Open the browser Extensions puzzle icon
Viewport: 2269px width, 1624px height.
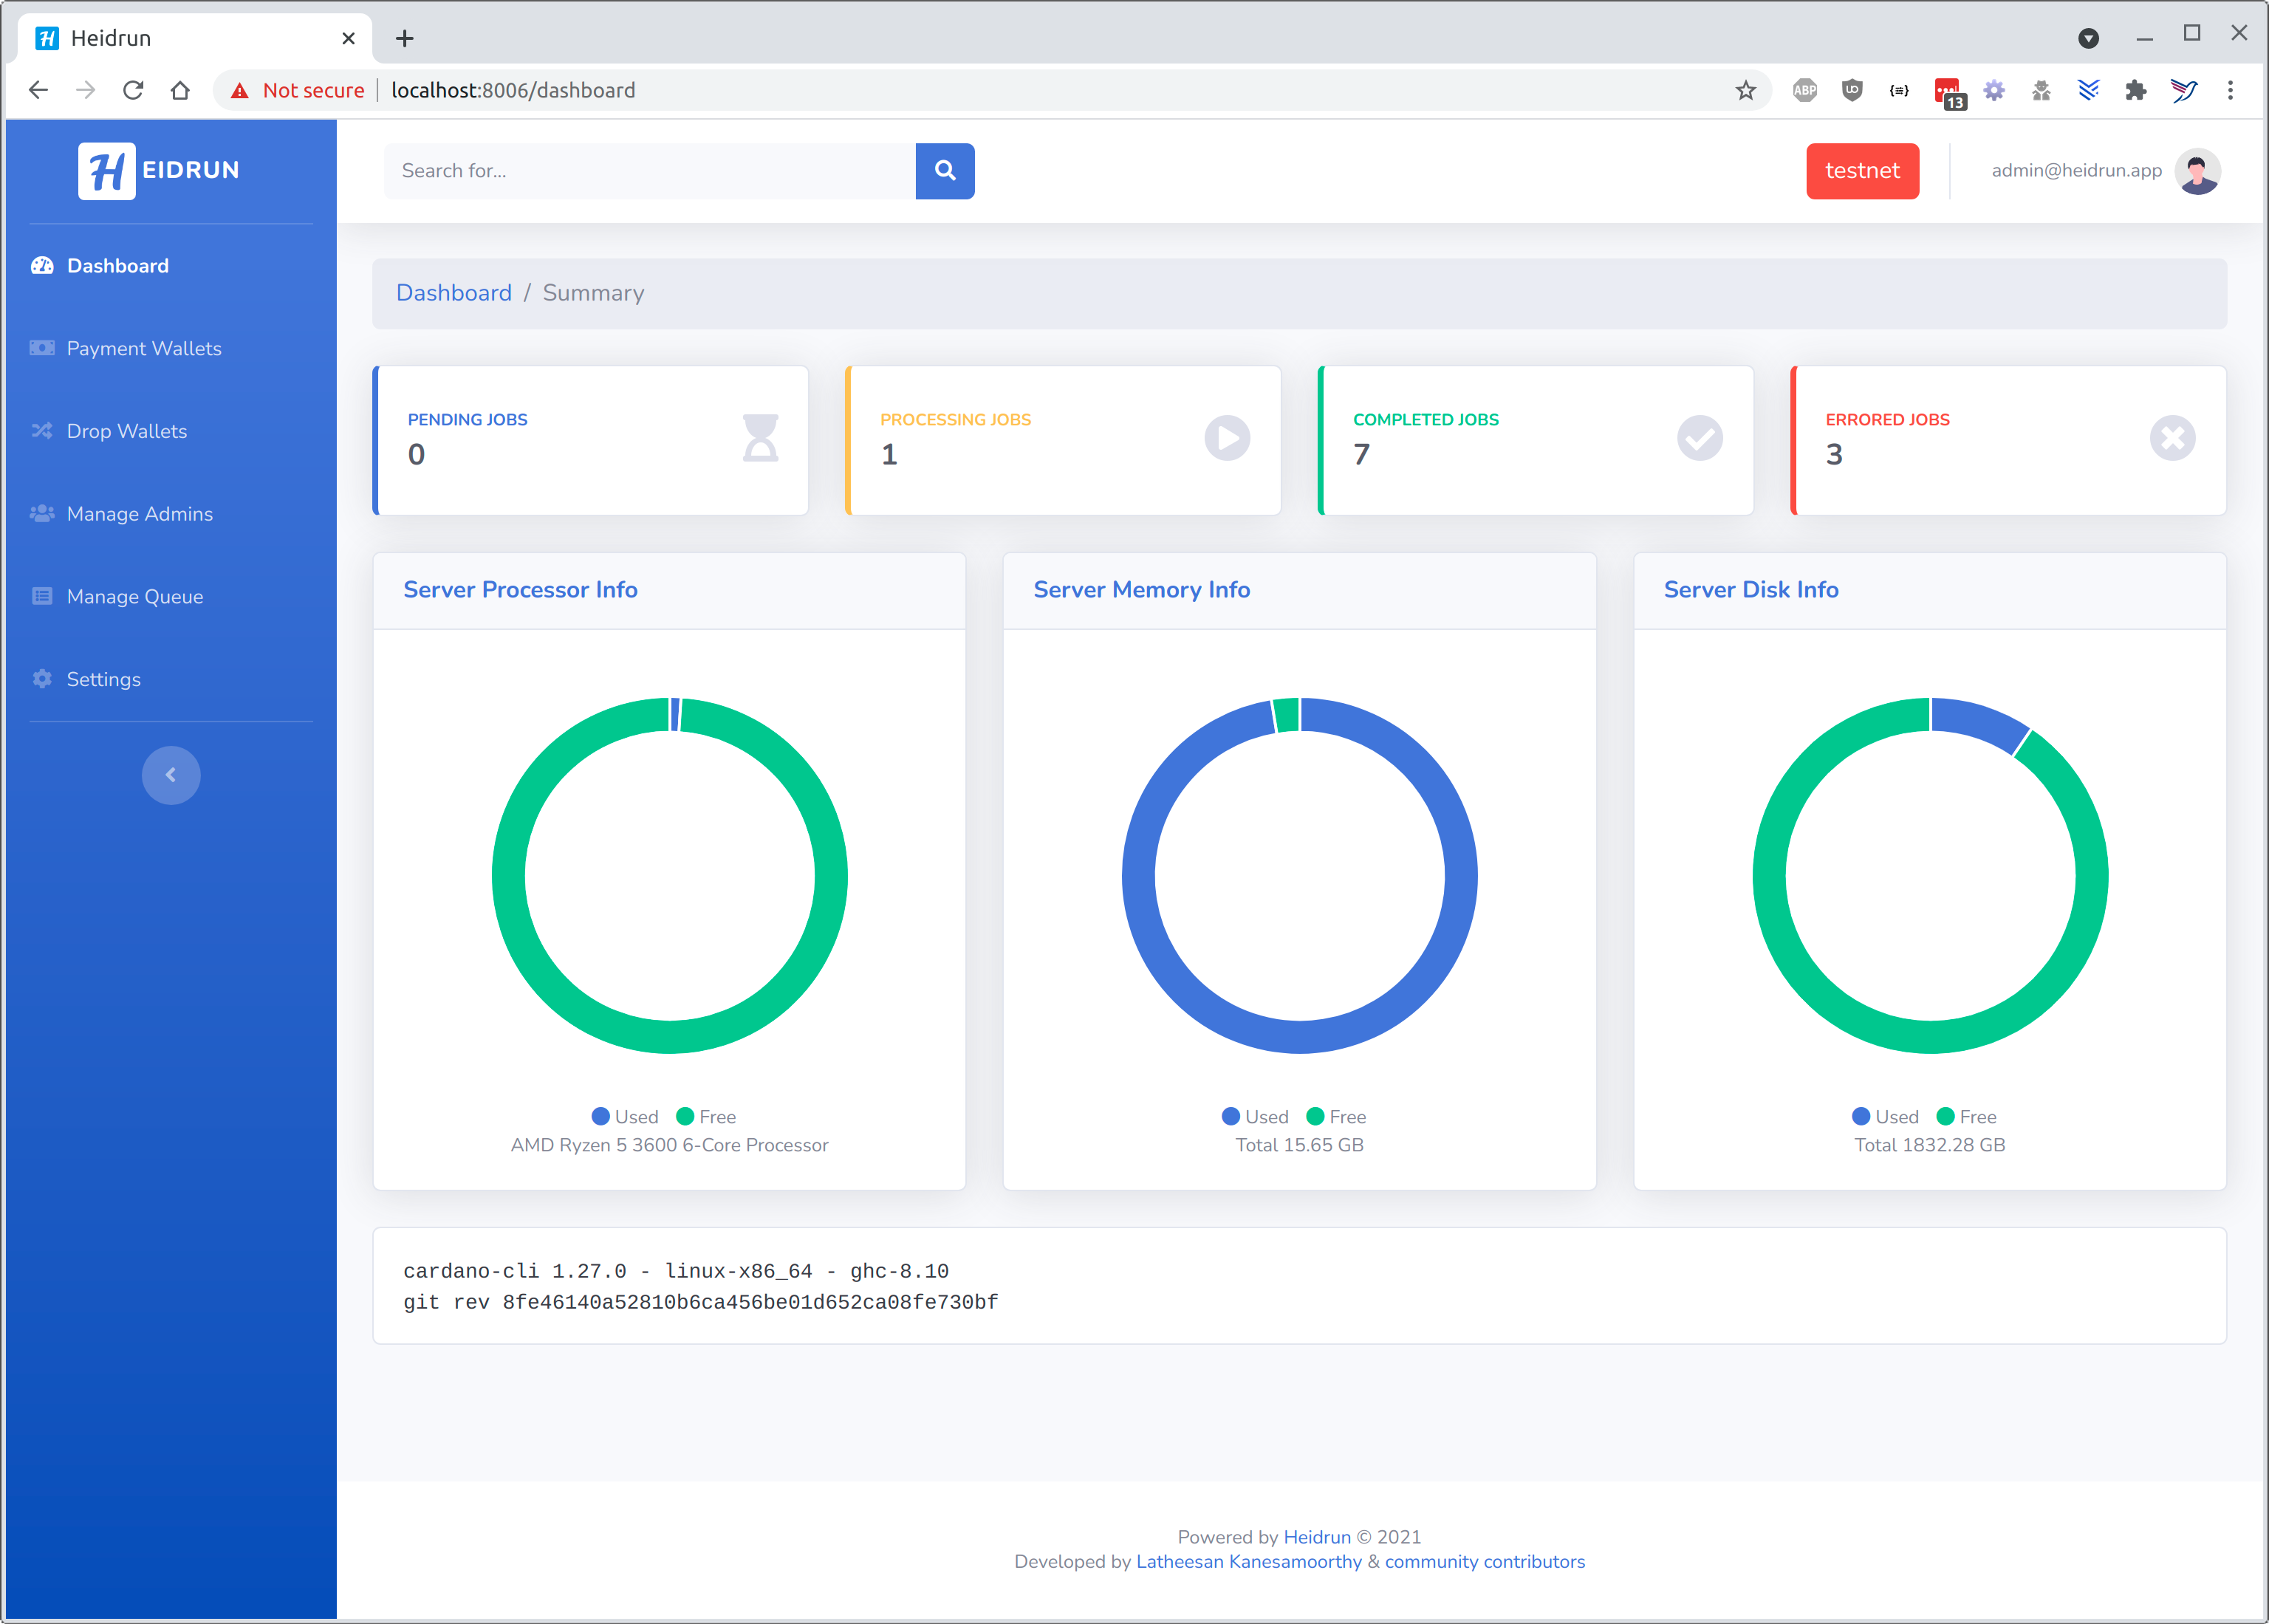click(x=2135, y=90)
